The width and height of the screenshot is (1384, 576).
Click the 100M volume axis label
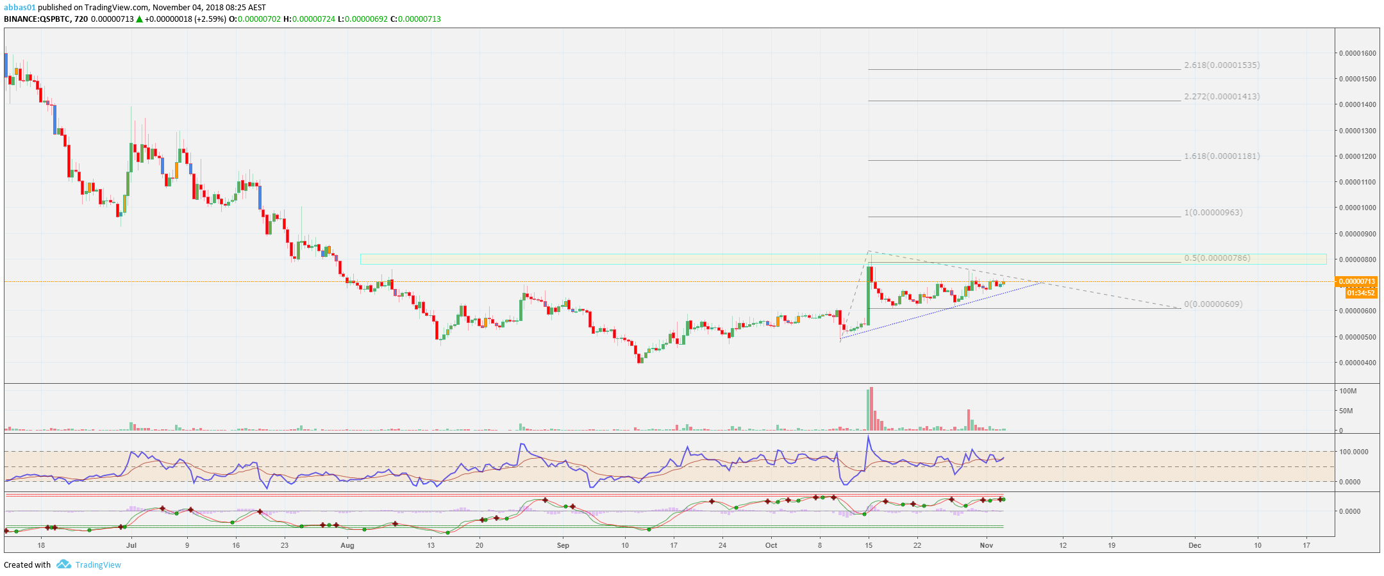(x=1347, y=391)
